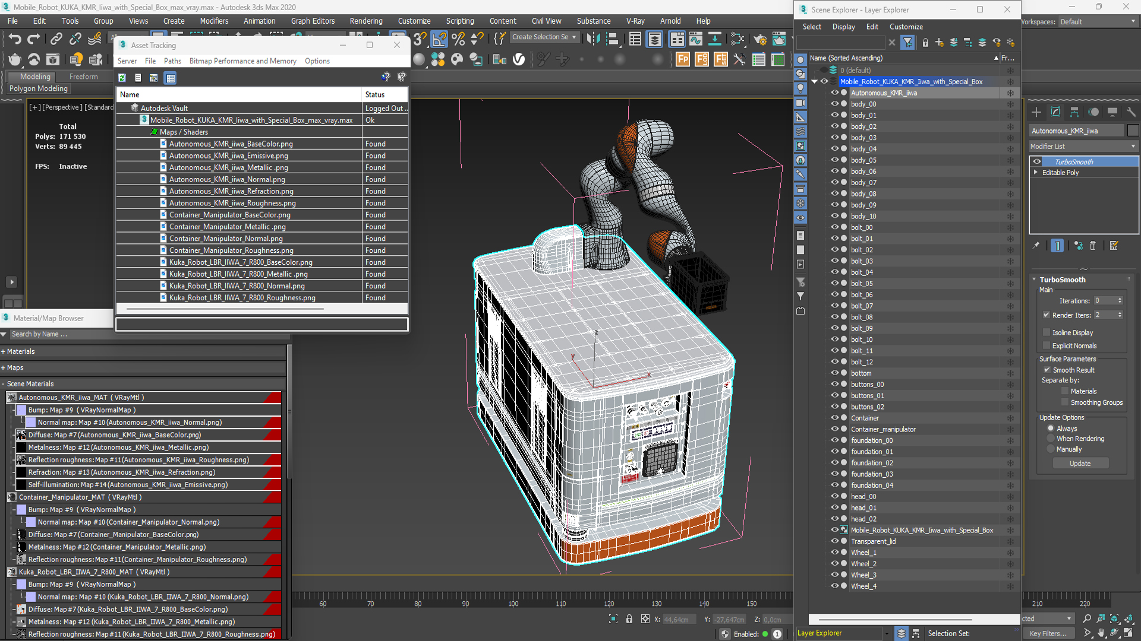Screen dimensions: 1141x641
Task: Click the Align tool icon
Action: (x=613, y=39)
